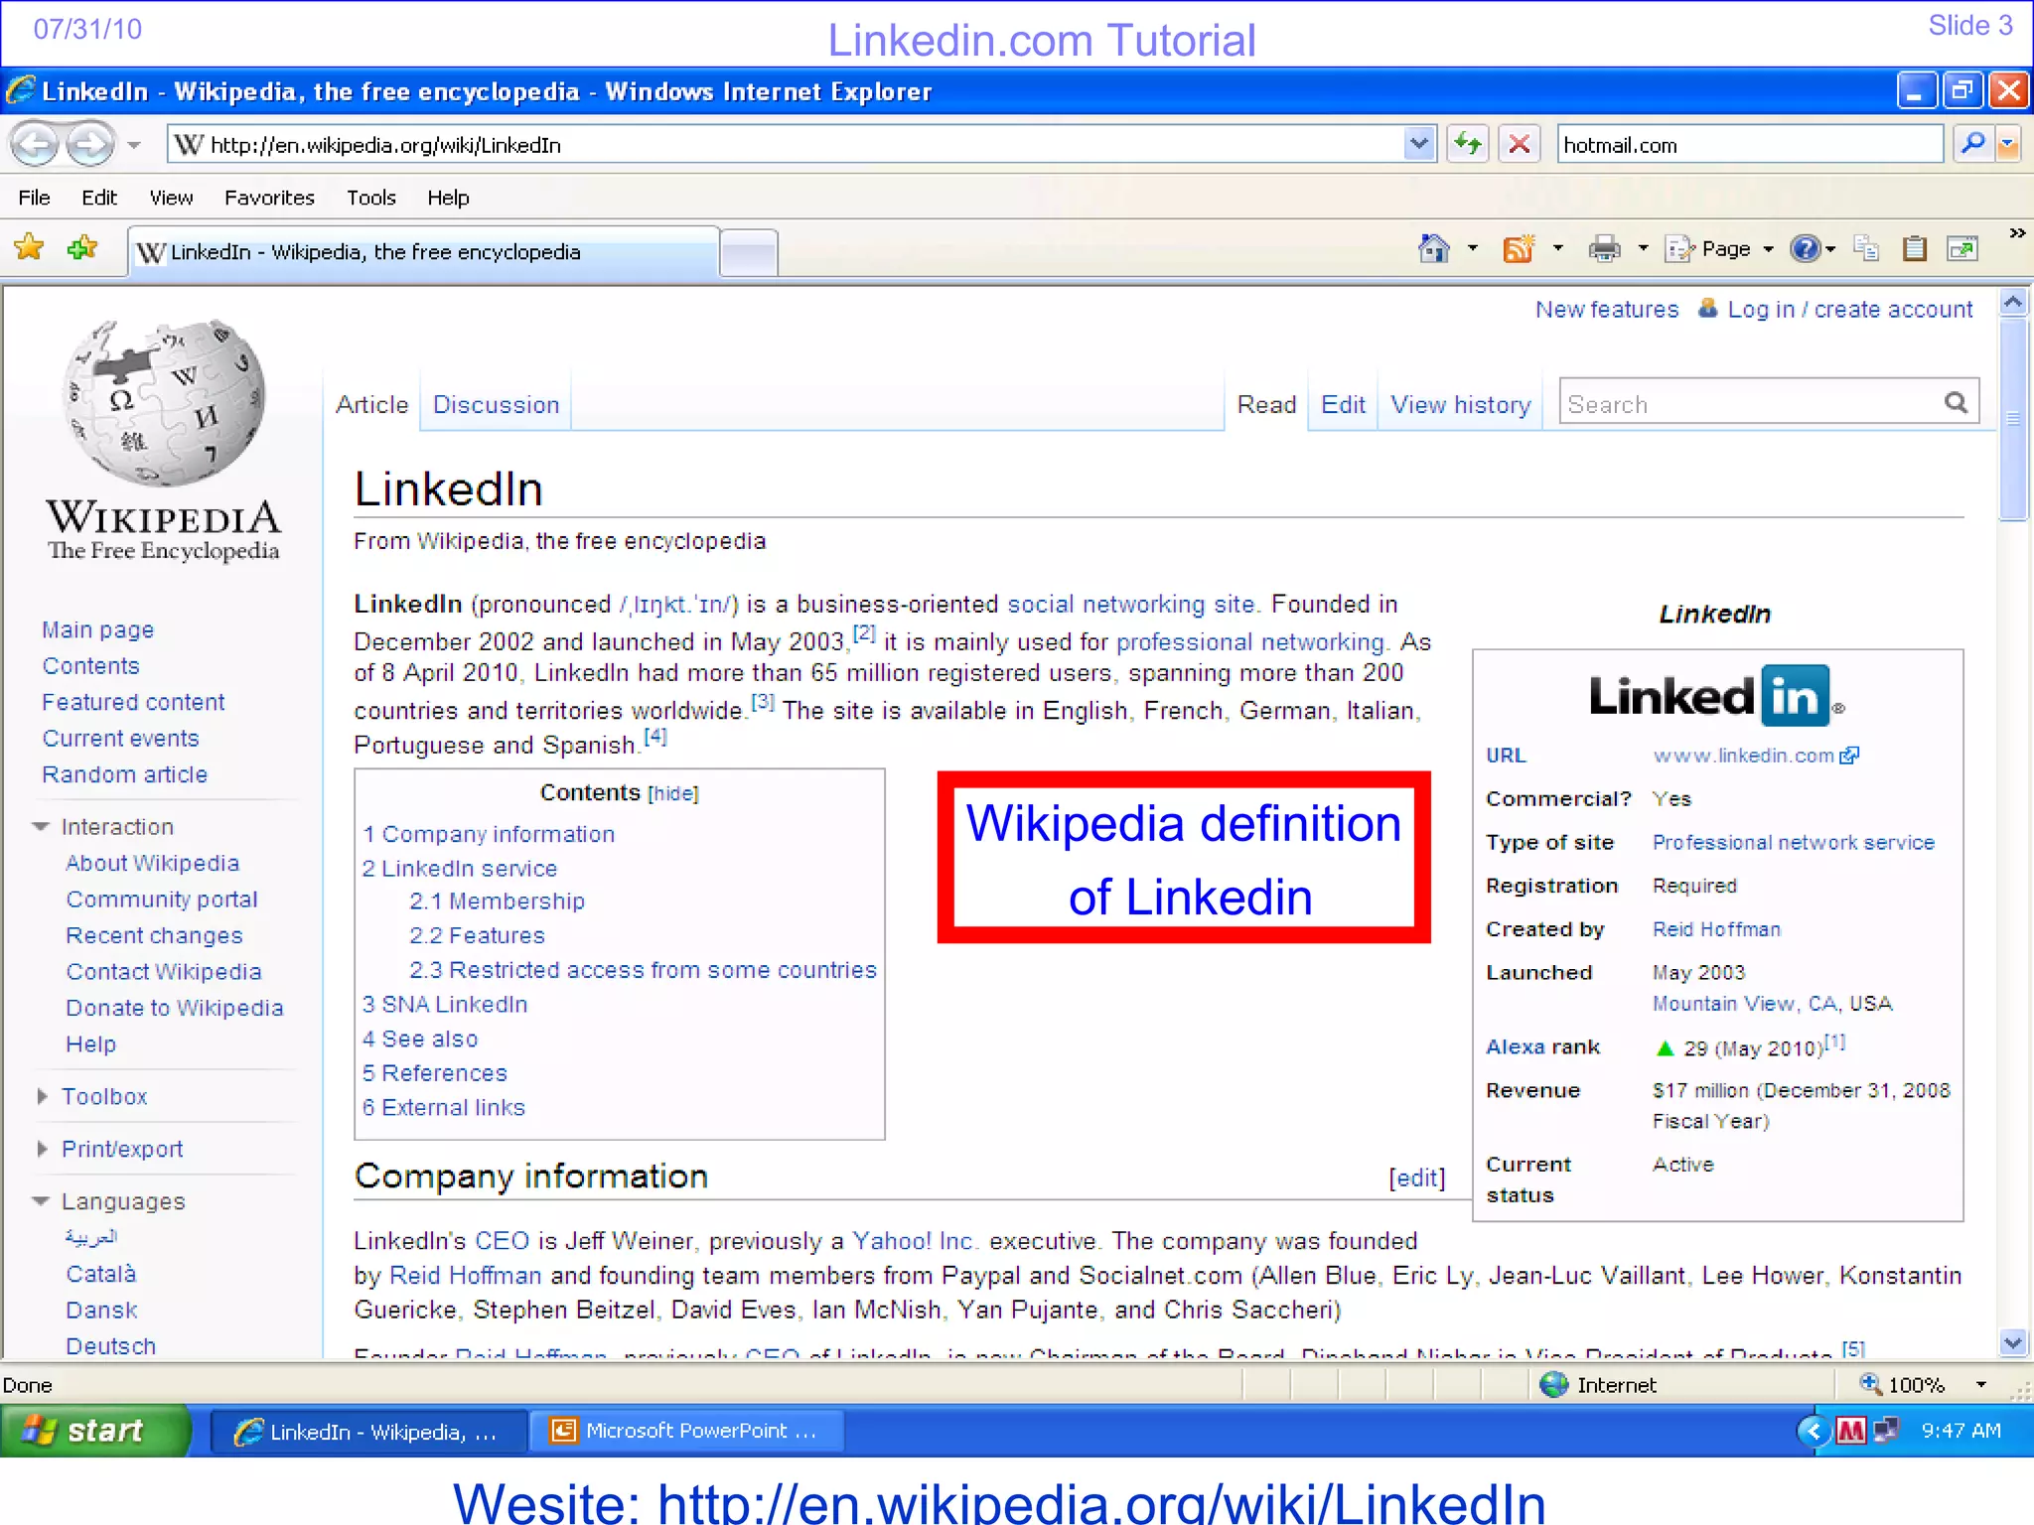Open the address bar dropdown arrow

click(1419, 145)
